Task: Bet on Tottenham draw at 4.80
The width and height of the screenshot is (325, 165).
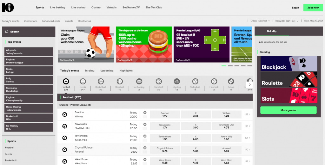Action: [196, 138]
